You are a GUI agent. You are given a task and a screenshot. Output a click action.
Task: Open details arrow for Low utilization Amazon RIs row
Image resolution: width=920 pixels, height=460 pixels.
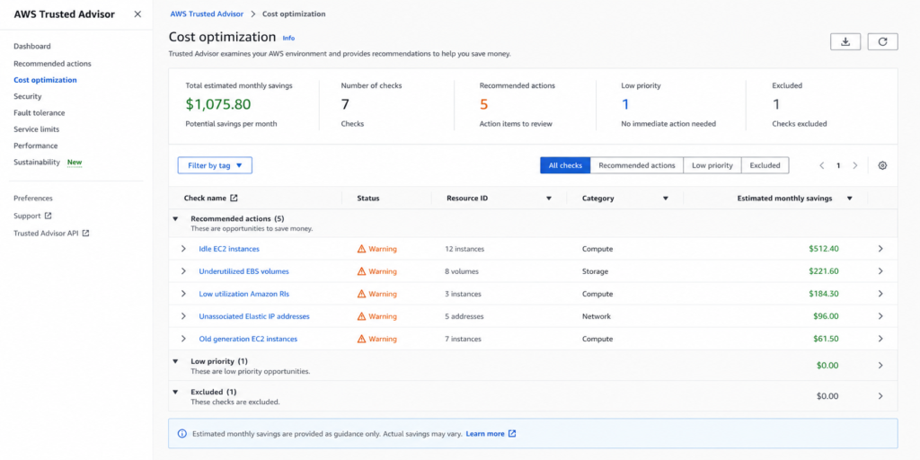[x=880, y=294]
